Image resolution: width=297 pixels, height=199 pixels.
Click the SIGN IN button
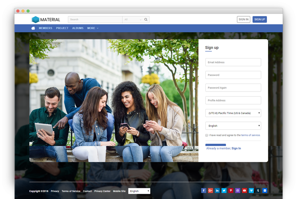[x=244, y=20]
